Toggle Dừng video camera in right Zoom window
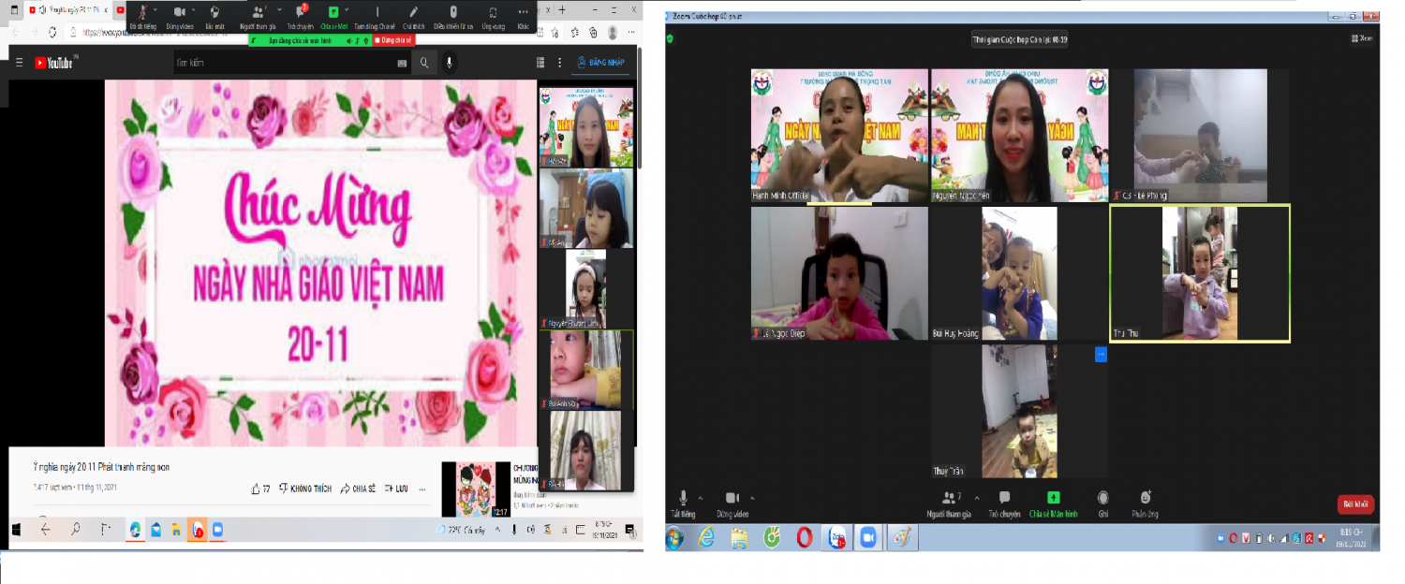The image size is (1405, 584). (x=732, y=498)
